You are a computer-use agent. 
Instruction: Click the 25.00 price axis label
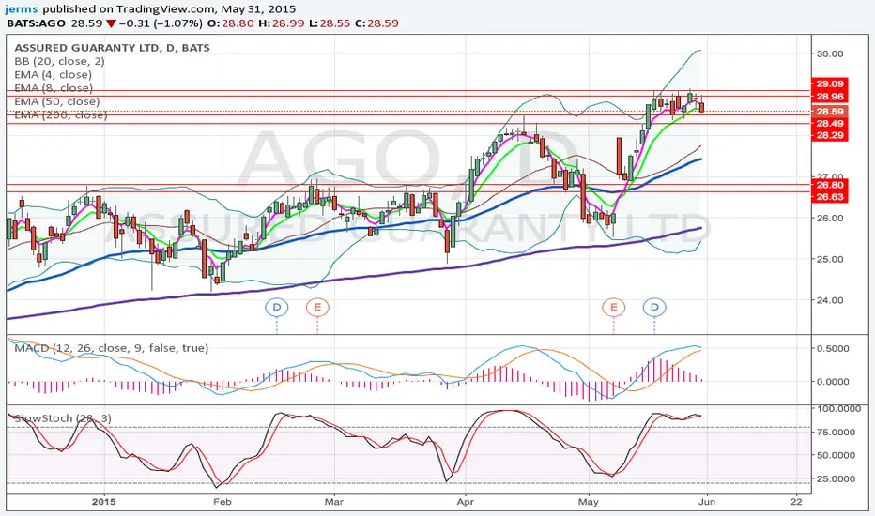830,259
